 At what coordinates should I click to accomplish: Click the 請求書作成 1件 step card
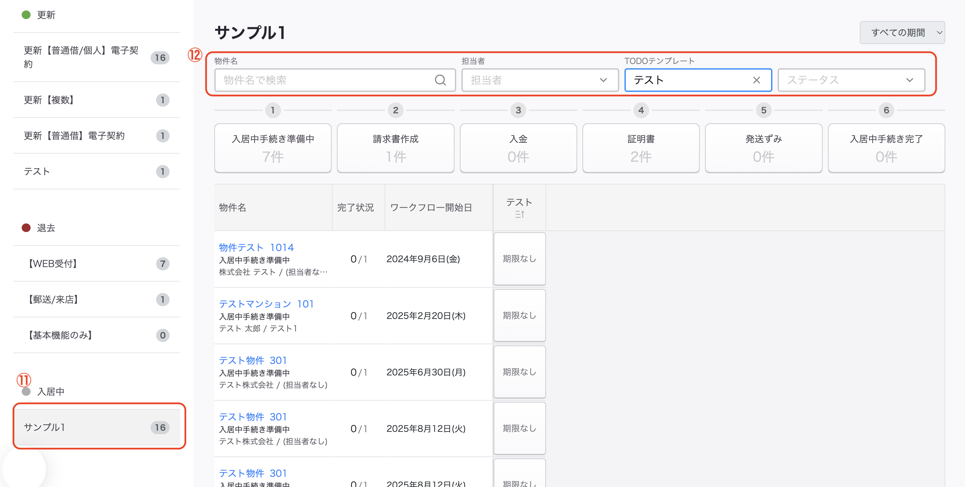(x=396, y=148)
